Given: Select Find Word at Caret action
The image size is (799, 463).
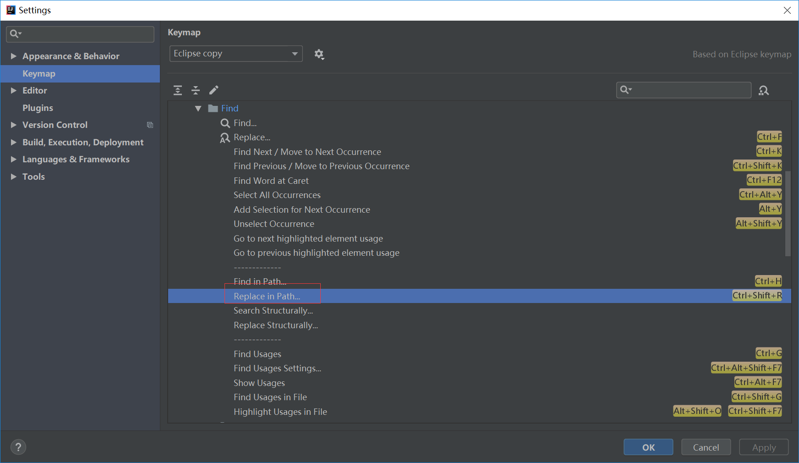Looking at the screenshot, I should point(479,181).
